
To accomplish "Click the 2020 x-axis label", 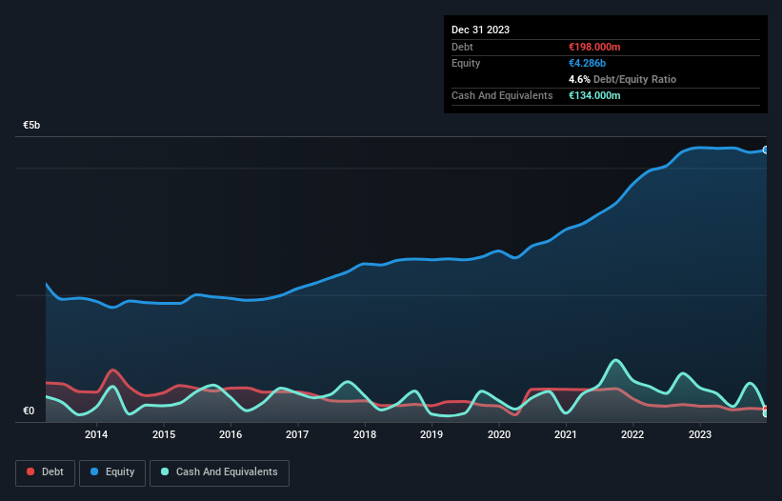I will point(499,434).
